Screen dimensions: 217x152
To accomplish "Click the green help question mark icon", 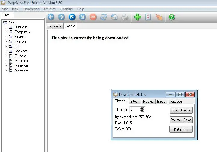I will [x=172, y=17].
